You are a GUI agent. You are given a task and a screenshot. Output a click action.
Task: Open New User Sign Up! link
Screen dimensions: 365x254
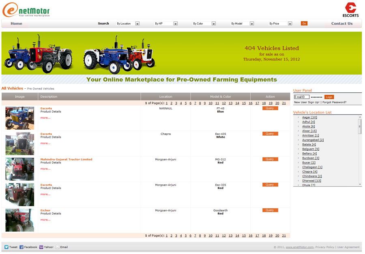click(307, 102)
